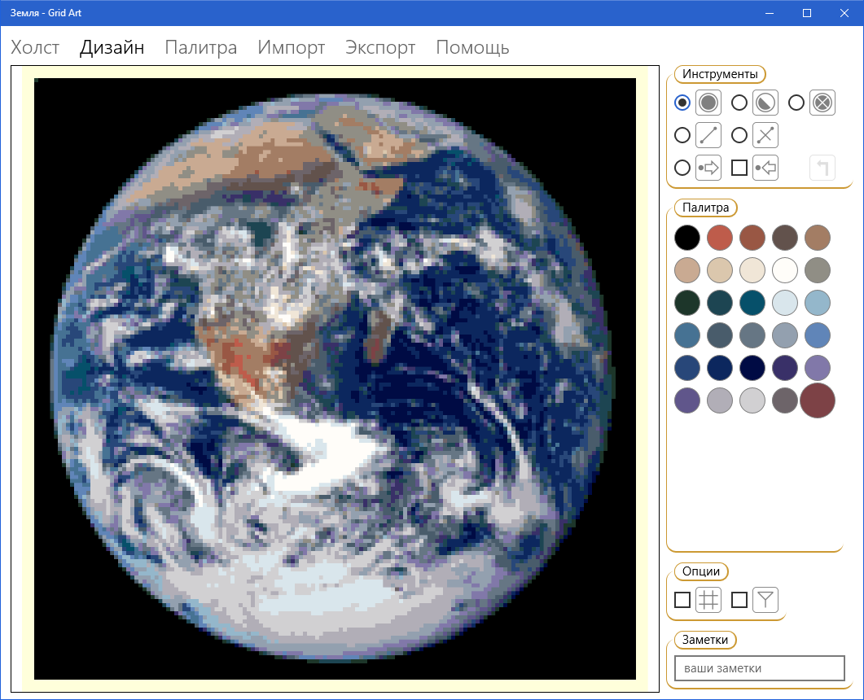The image size is (864, 700).
Task: Switch to the Дизайн tab
Action: (x=112, y=47)
